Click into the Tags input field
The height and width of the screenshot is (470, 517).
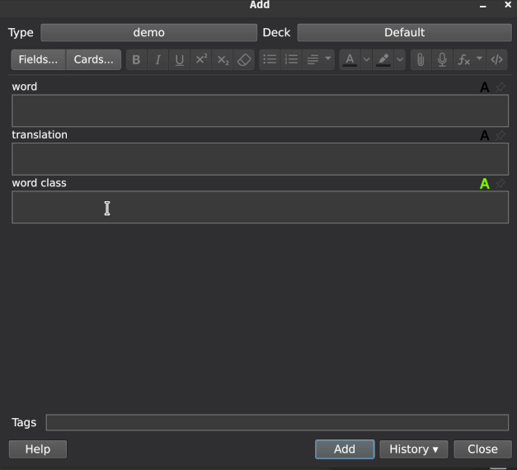tap(276, 423)
